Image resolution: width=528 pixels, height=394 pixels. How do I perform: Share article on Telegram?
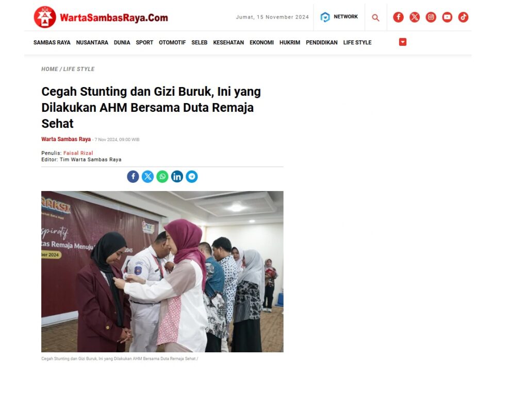(x=192, y=177)
